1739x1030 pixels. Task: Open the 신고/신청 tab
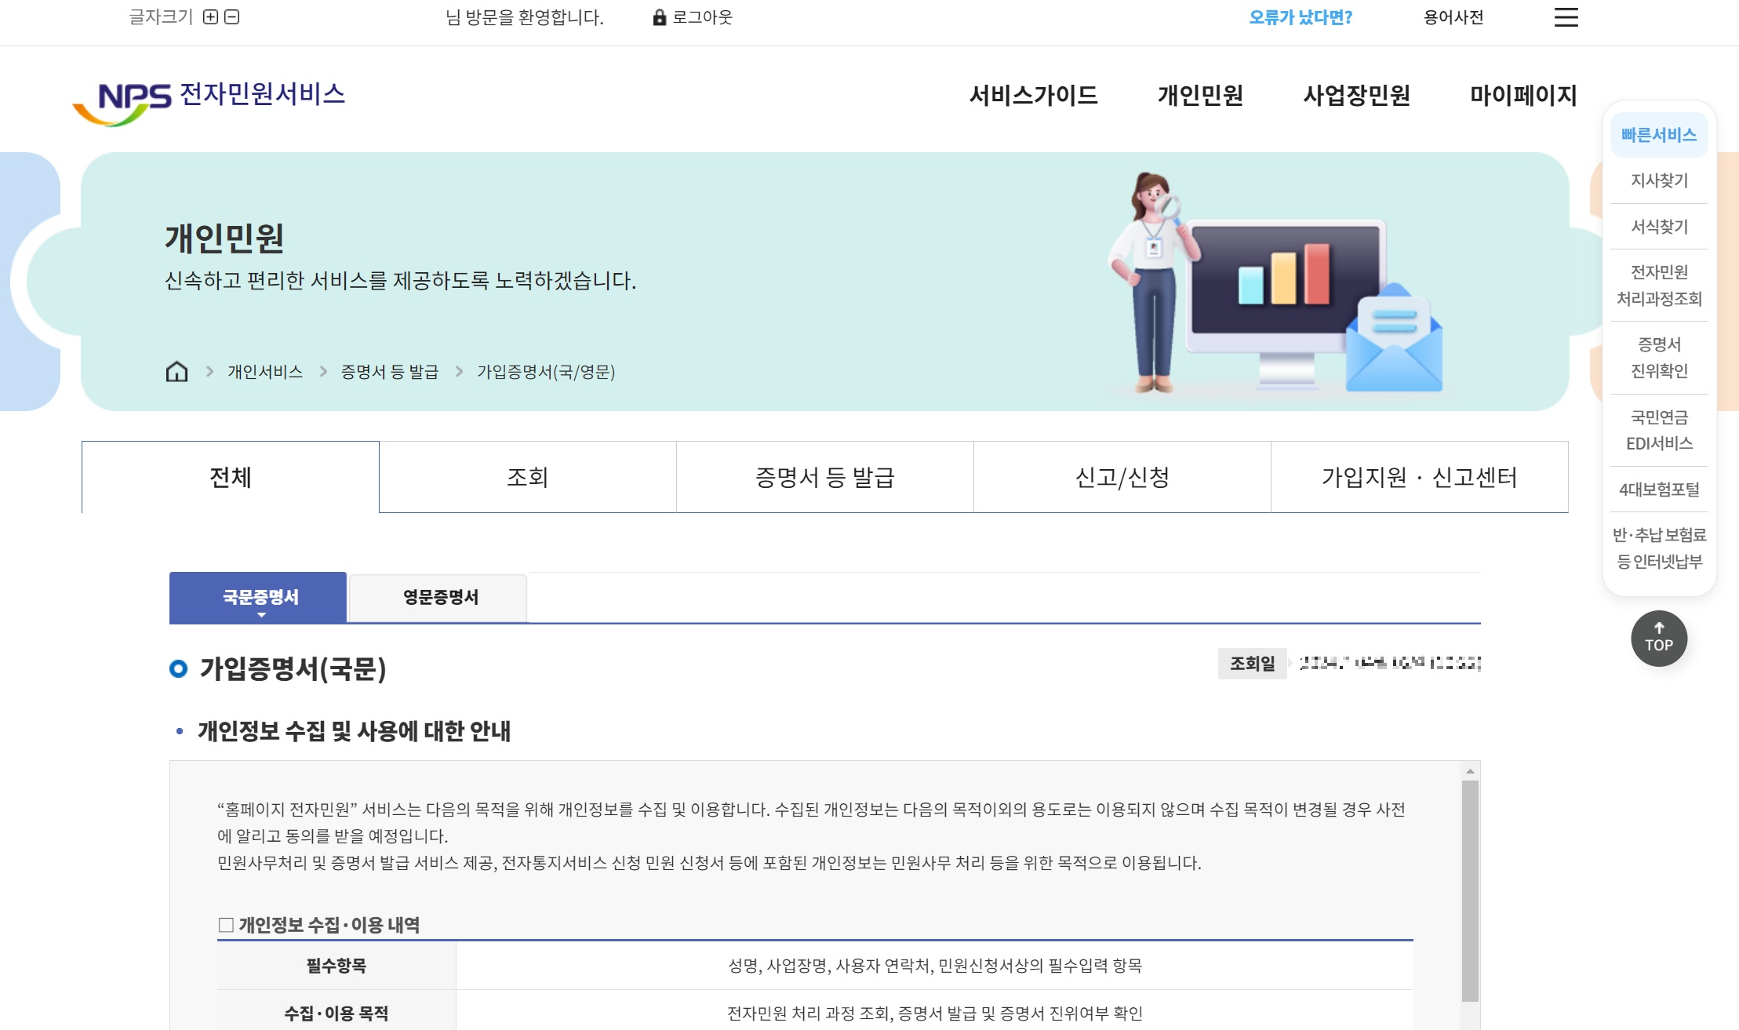[x=1122, y=477]
